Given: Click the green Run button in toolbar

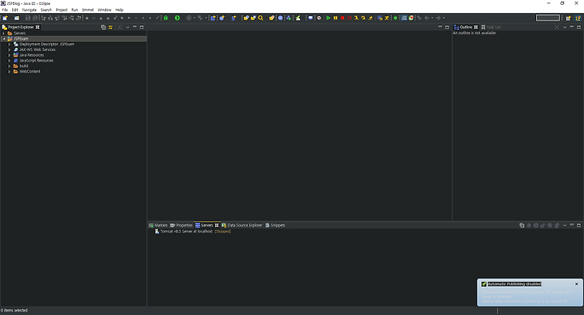Looking at the screenshot, I should (178, 18).
